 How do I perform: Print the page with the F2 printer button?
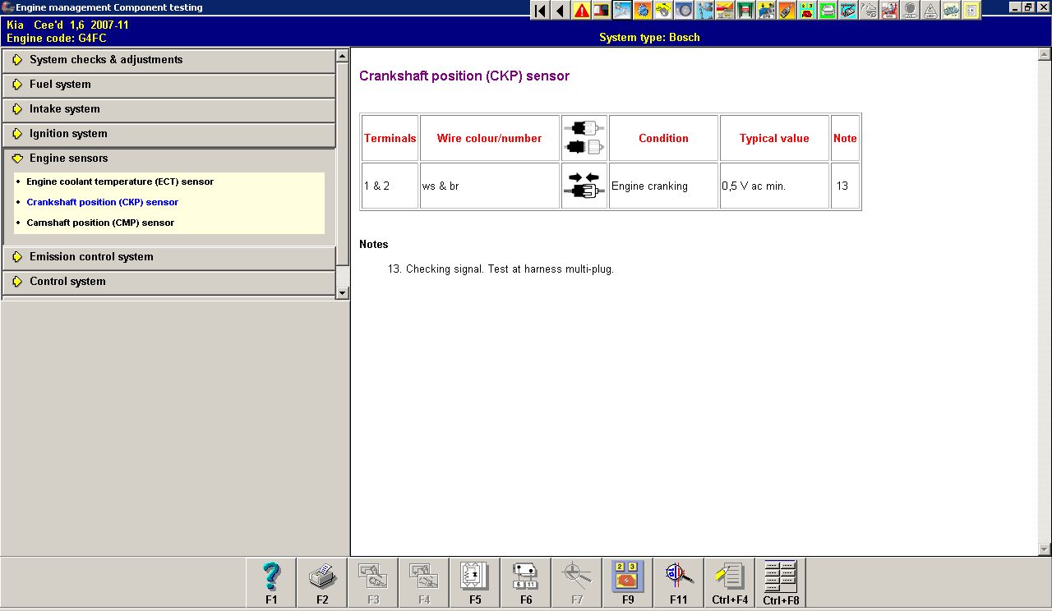pyautogui.click(x=322, y=582)
